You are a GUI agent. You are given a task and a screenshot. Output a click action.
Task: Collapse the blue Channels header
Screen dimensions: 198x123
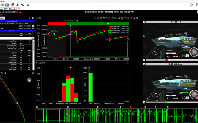pos(17,31)
